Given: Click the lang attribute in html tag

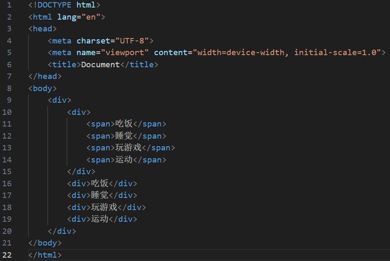Looking at the screenshot, I should point(67,17).
